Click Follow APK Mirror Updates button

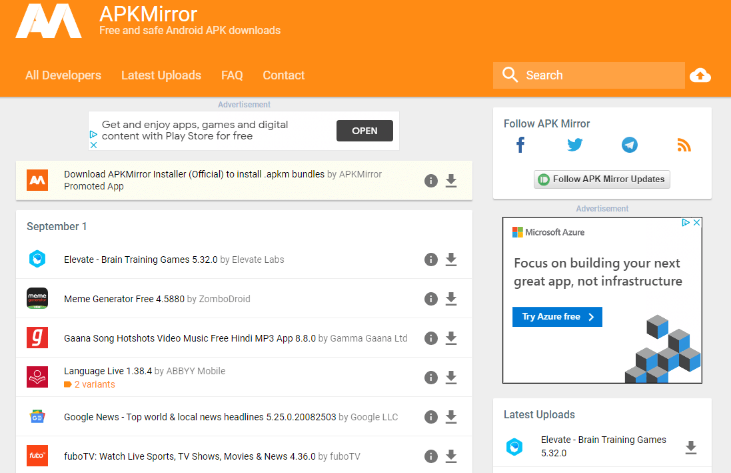(x=601, y=179)
